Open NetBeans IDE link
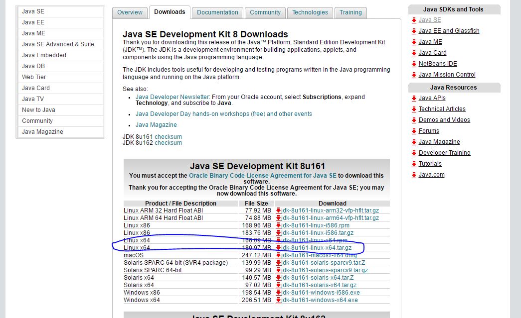Image resolution: width=521 pixels, height=318 pixels. (438, 64)
